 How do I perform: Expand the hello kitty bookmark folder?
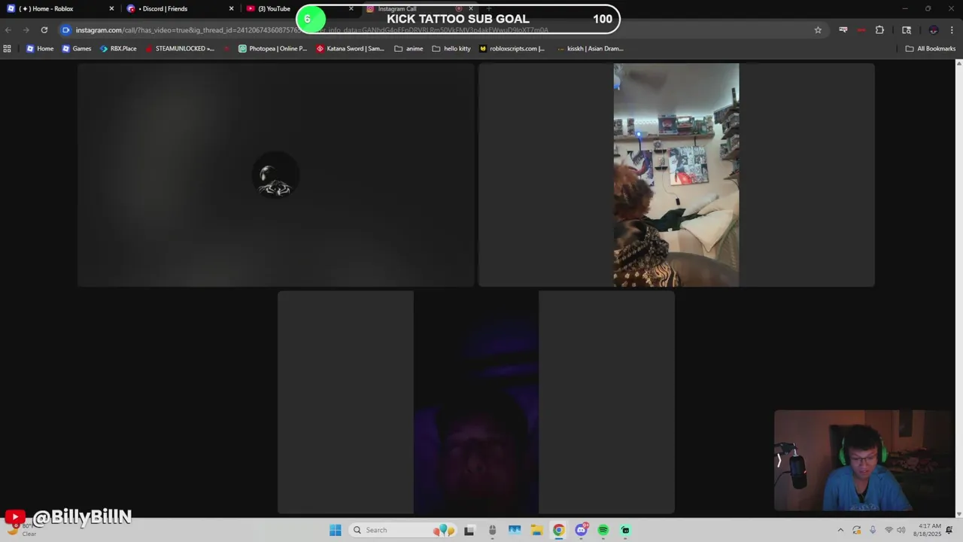[451, 49]
